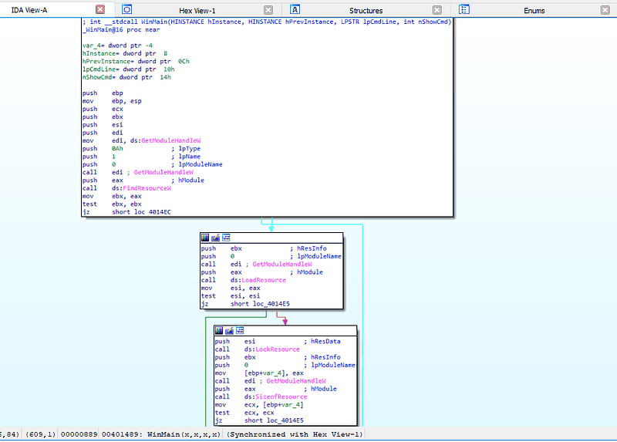
Task: Click the LoadResource call name
Action: (264, 280)
